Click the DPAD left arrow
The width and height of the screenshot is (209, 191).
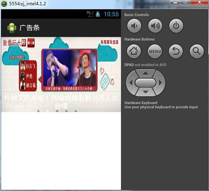(131, 83)
